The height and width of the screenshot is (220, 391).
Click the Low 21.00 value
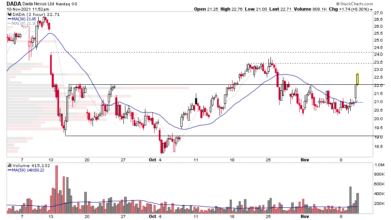coord(256,9)
